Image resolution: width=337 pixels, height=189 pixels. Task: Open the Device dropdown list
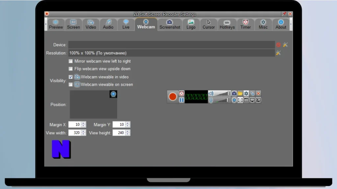171,45
